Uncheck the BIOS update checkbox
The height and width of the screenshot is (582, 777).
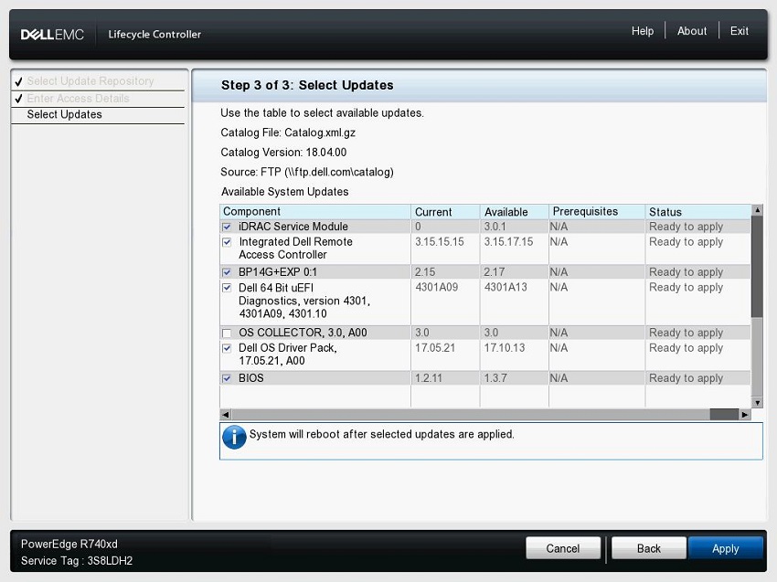tap(227, 378)
